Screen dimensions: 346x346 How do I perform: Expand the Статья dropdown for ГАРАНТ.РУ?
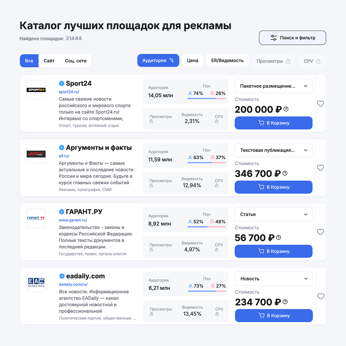click(273, 214)
